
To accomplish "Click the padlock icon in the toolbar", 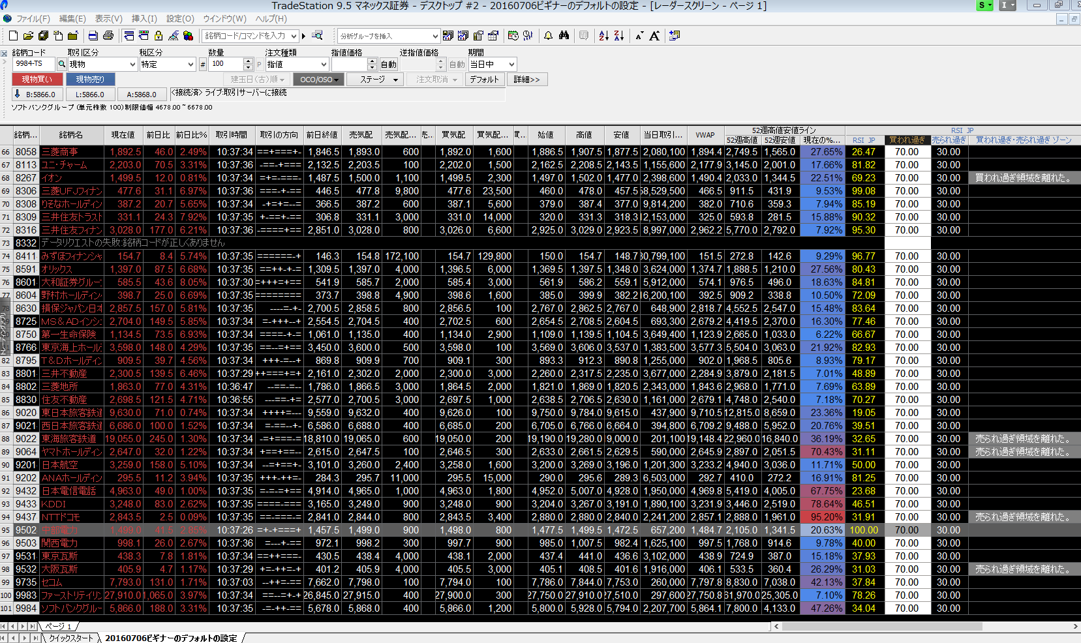I will pos(159,35).
